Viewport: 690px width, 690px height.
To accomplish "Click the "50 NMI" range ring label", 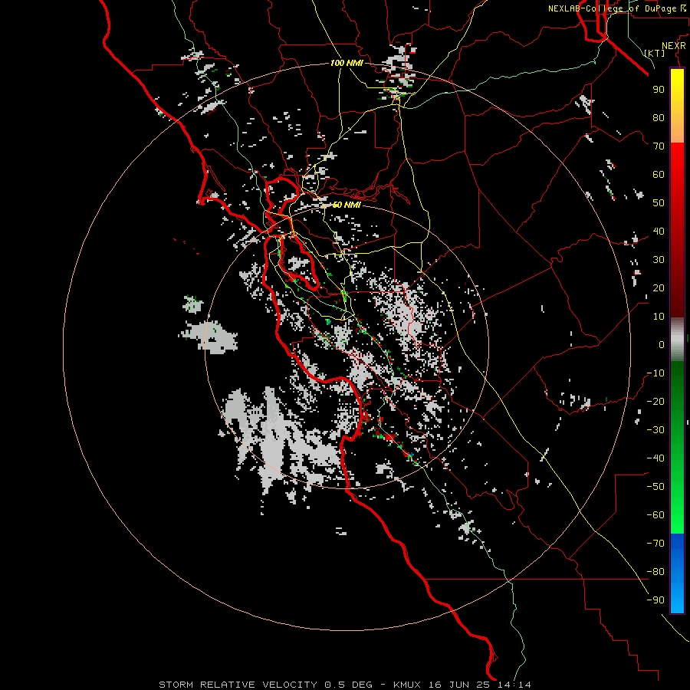I will coord(347,205).
